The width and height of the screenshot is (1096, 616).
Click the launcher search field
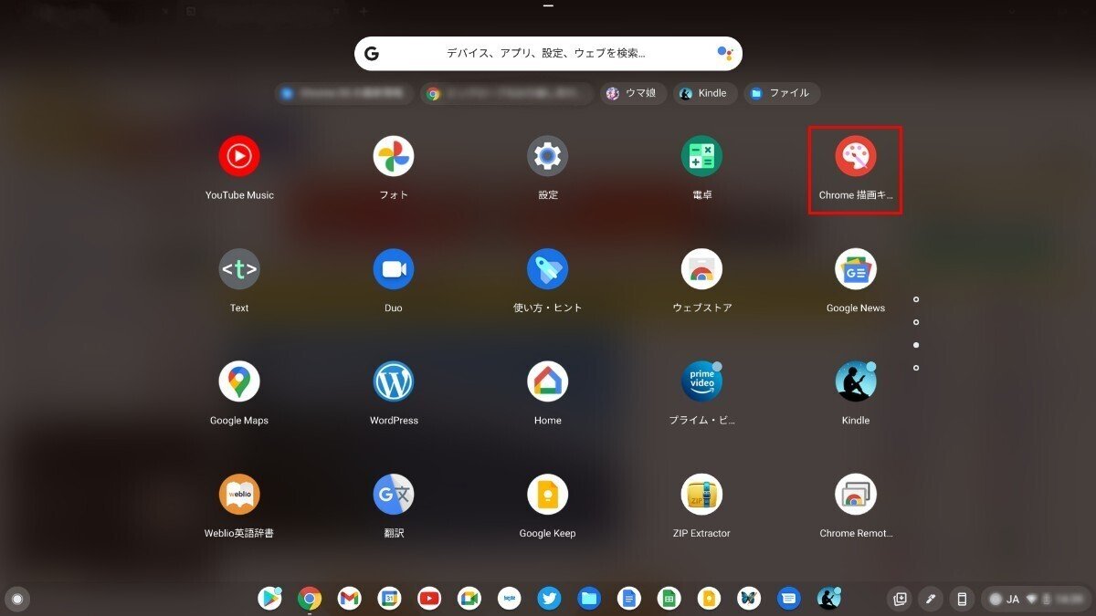(x=548, y=54)
